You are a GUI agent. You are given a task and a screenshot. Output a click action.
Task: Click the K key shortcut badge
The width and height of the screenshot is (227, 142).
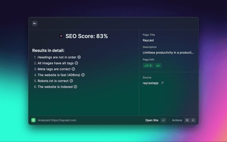coord(193,120)
